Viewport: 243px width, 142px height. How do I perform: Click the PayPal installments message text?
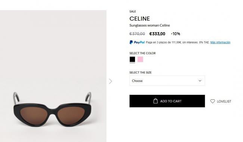[x=178, y=42]
